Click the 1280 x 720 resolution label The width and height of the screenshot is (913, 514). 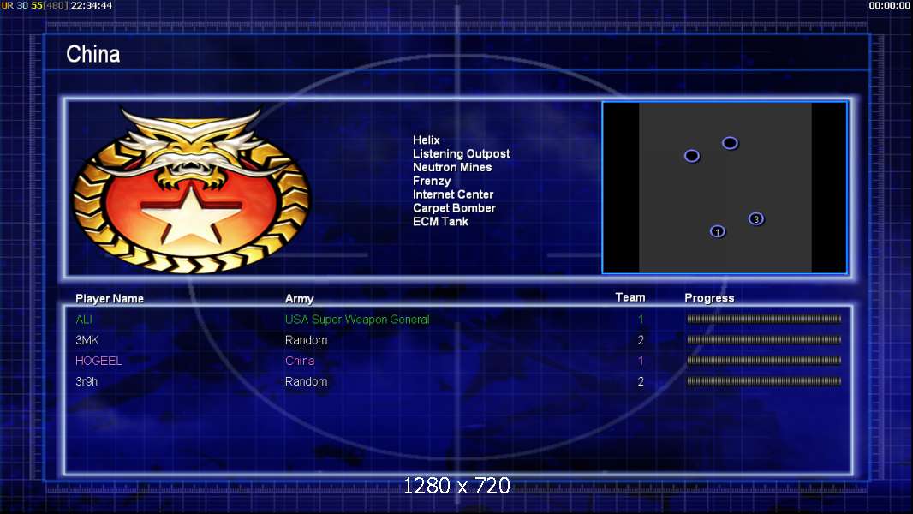pos(456,486)
